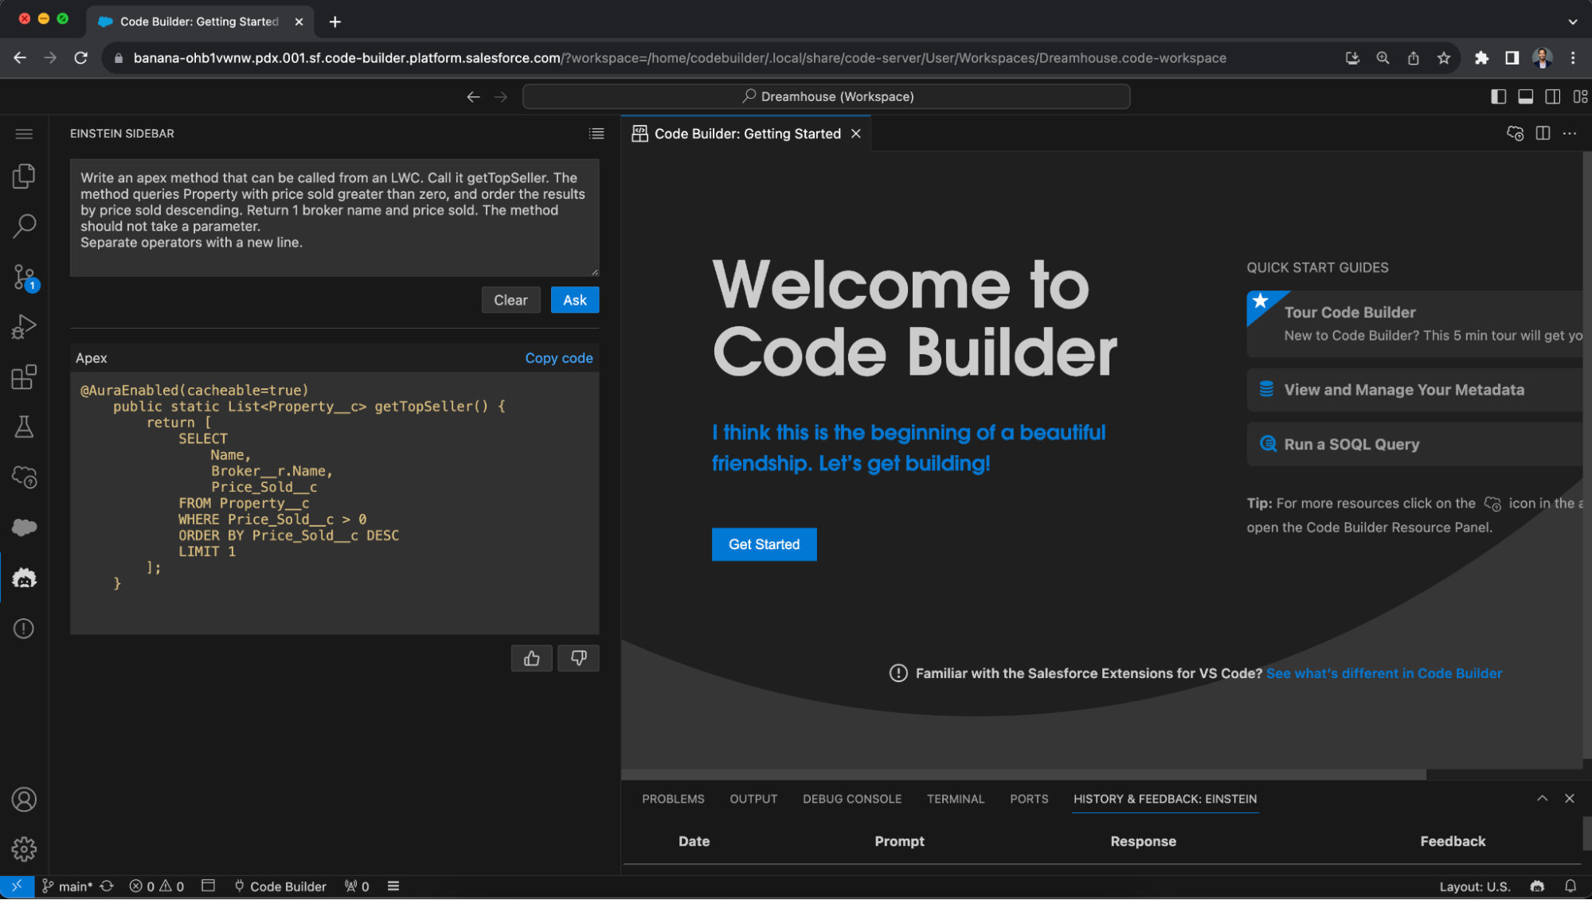
Task: Click the thumbs down feedback icon
Action: tap(578, 658)
